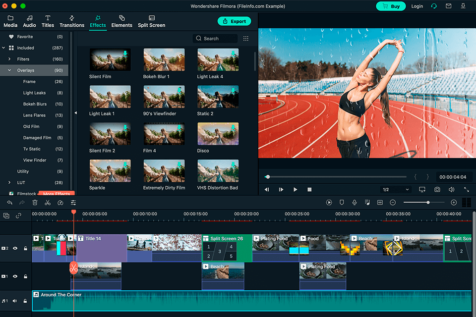This screenshot has width=476, height=317.
Task: Lock audio track 1
Action: [x=25, y=301]
